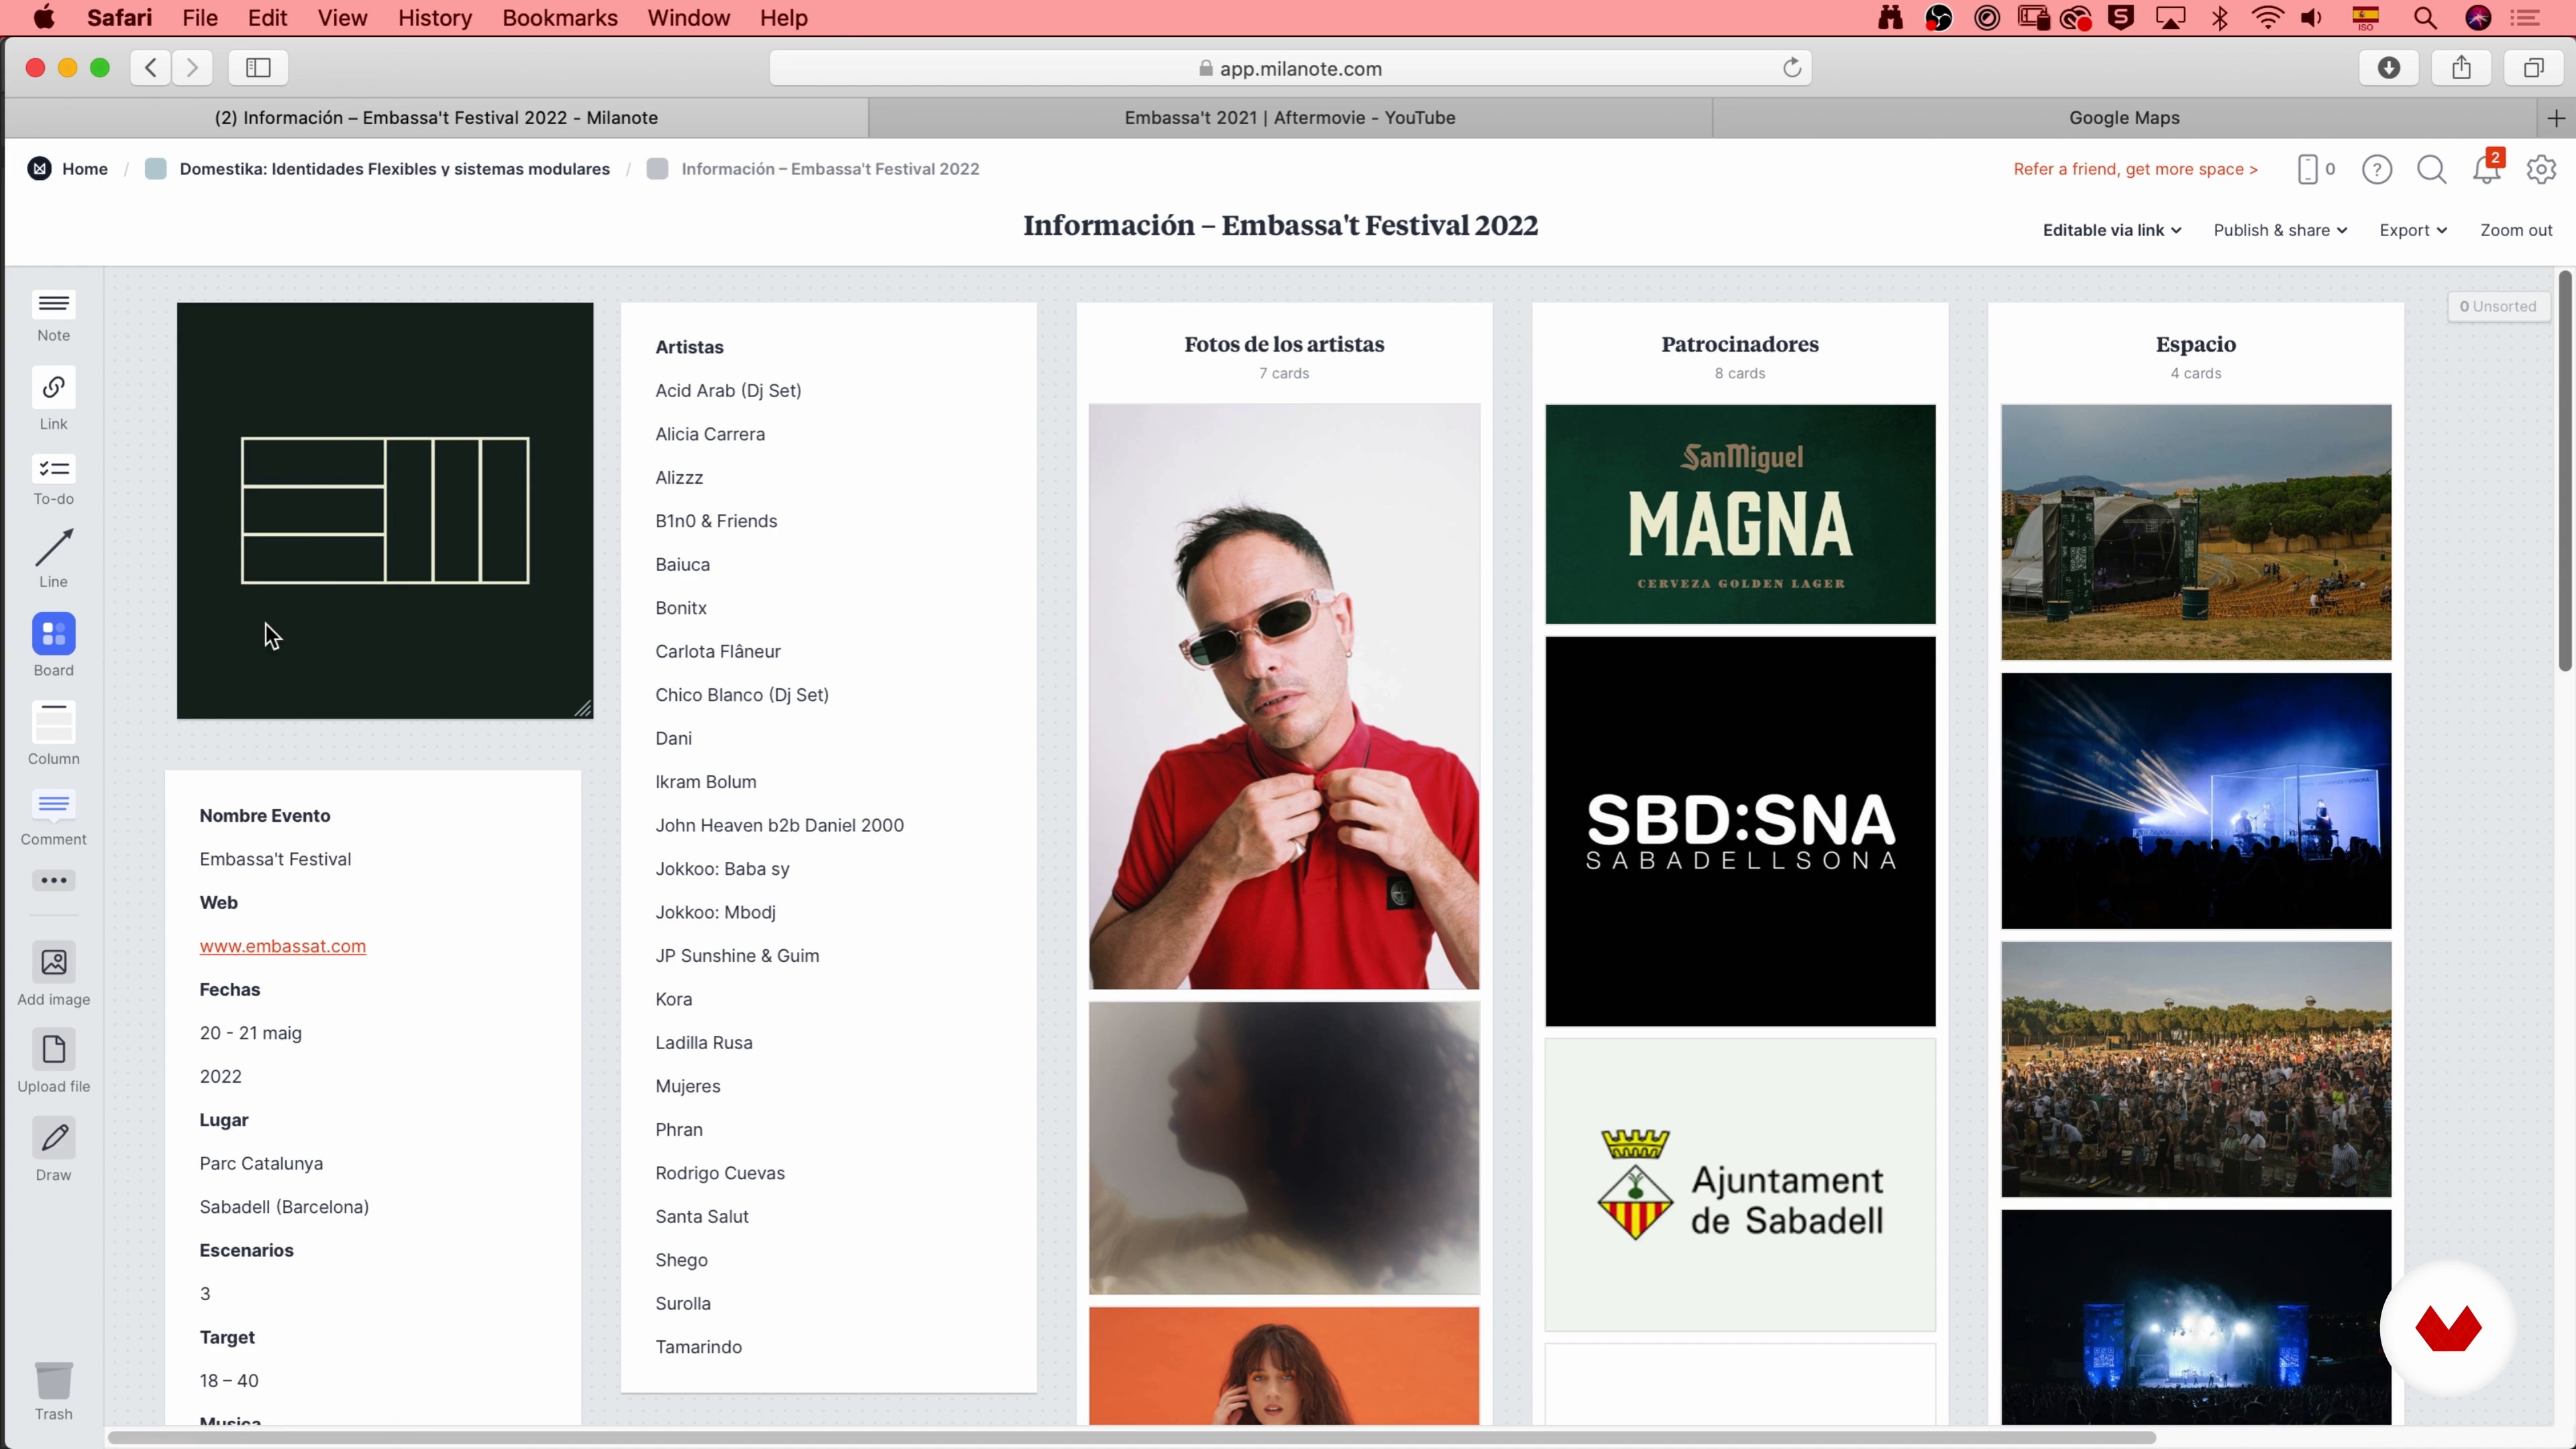The image size is (2576, 1449).
Task: Switch to Google Maps tab
Action: [x=2124, y=118]
